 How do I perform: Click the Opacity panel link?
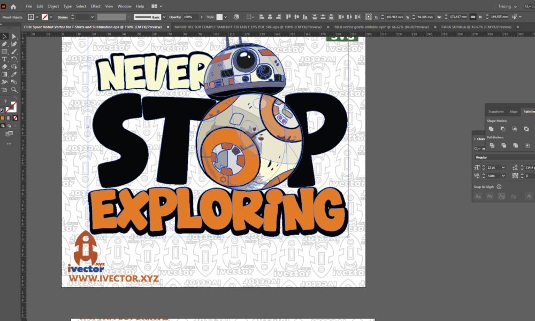175,17
